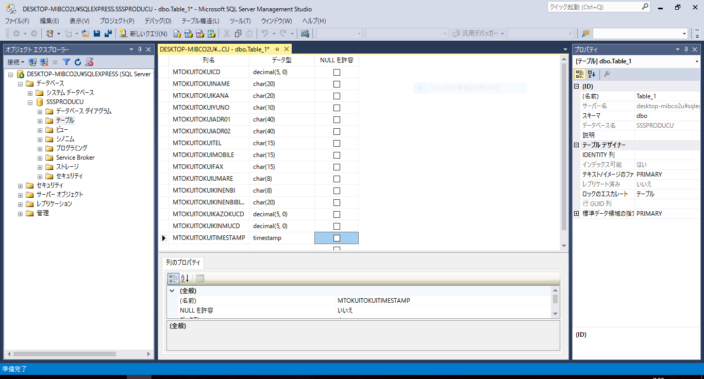Toggle NULL allowed for MTOKUITOKUIYUNO

tap(337, 108)
